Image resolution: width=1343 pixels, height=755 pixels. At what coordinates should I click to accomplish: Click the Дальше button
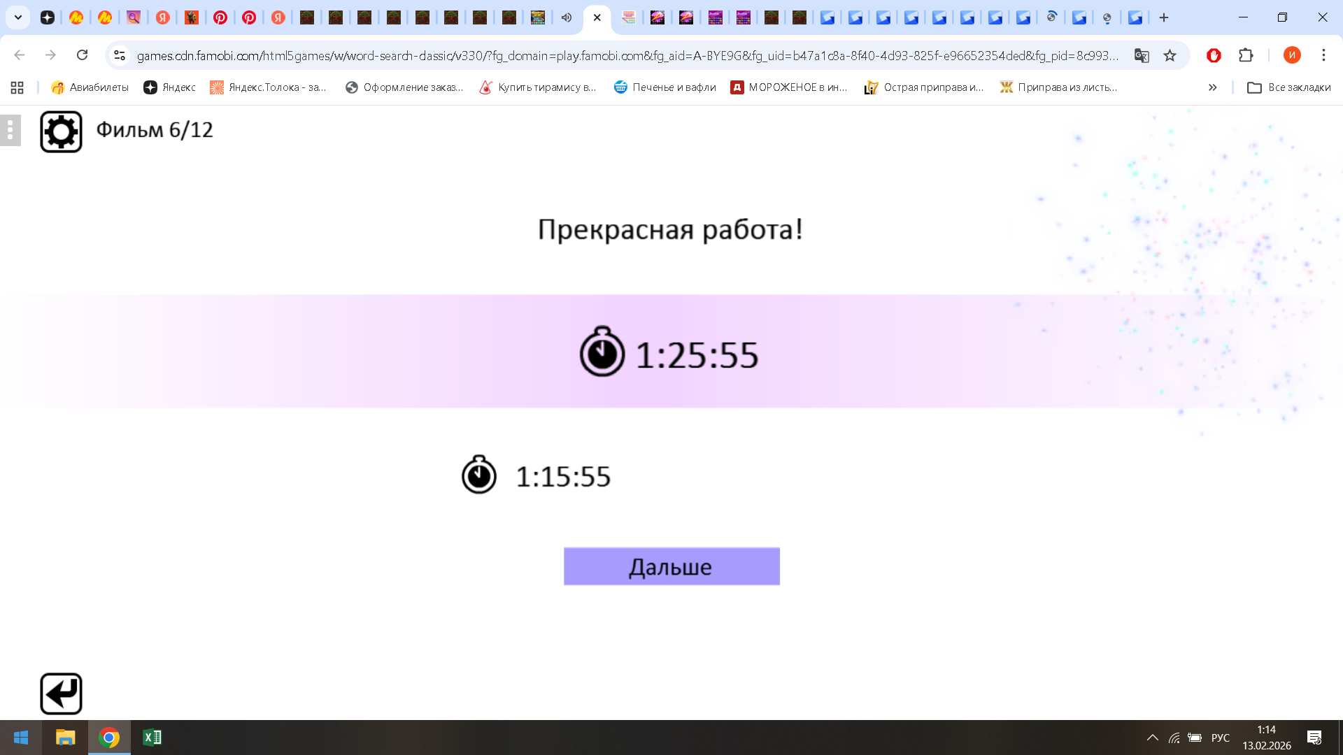click(x=671, y=566)
